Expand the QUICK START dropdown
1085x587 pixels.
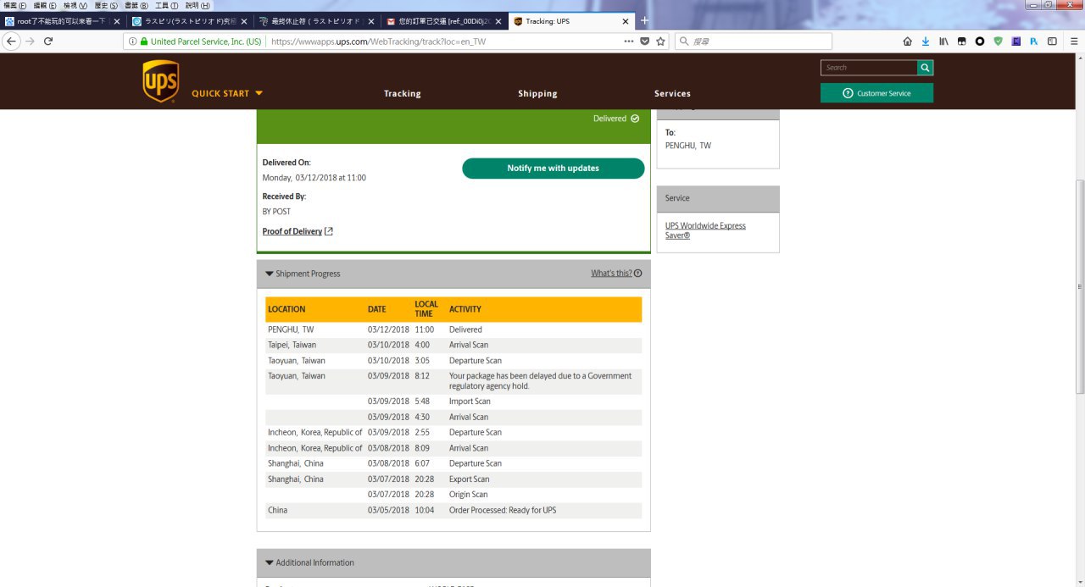pyautogui.click(x=227, y=93)
